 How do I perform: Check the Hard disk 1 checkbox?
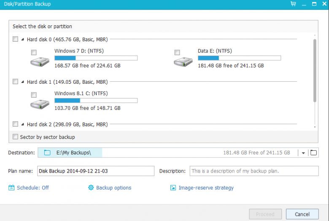coord(15,82)
